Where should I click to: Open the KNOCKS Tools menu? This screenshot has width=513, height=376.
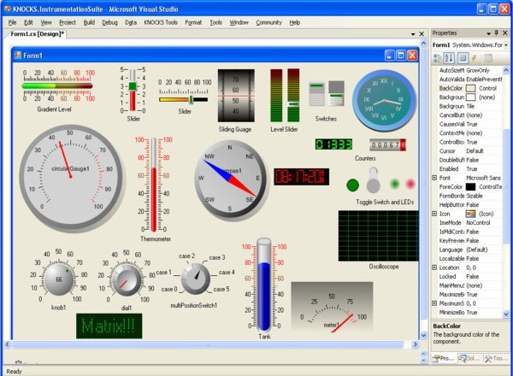(161, 22)
